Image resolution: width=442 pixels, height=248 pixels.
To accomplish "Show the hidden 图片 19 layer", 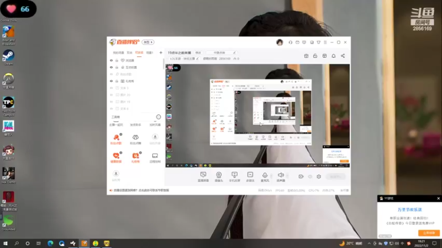I will [112, 102].
